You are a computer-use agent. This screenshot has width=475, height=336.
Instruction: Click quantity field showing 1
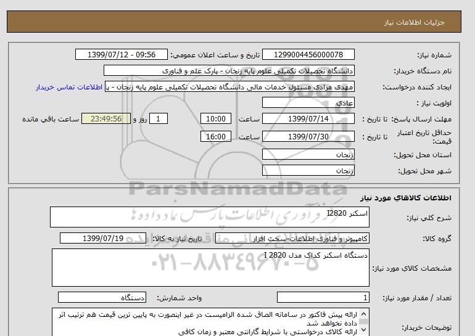(x=323, y=298)
